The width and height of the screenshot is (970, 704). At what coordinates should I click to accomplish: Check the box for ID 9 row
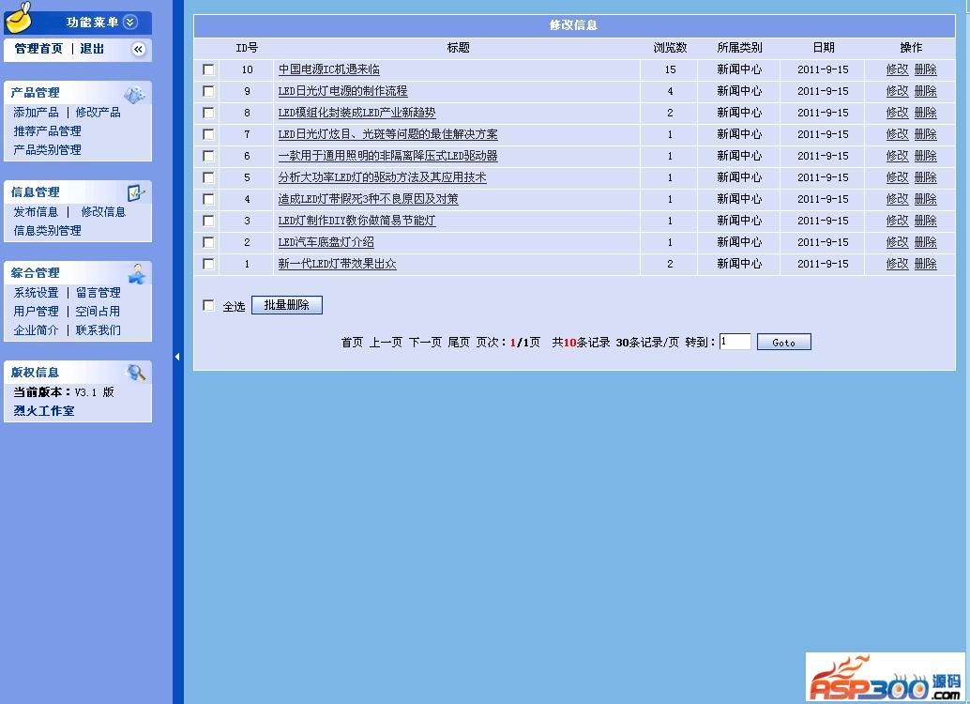point(208,91)
